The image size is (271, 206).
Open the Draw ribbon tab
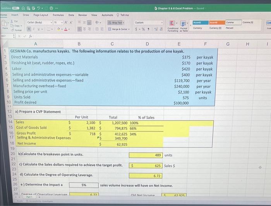pos(26,15)
